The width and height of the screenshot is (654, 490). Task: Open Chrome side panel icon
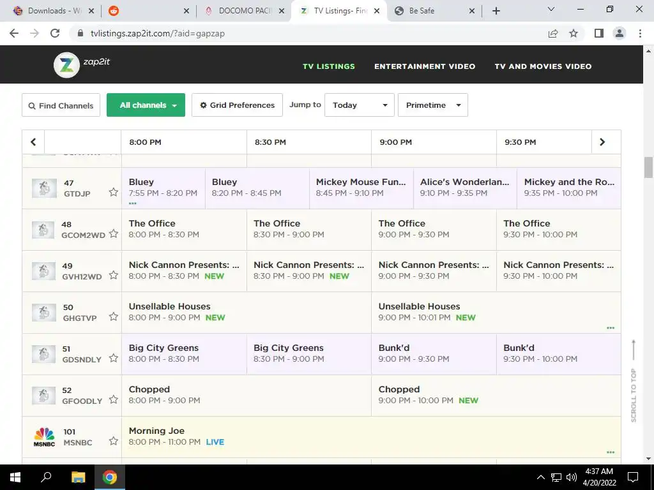pos(599,33)
